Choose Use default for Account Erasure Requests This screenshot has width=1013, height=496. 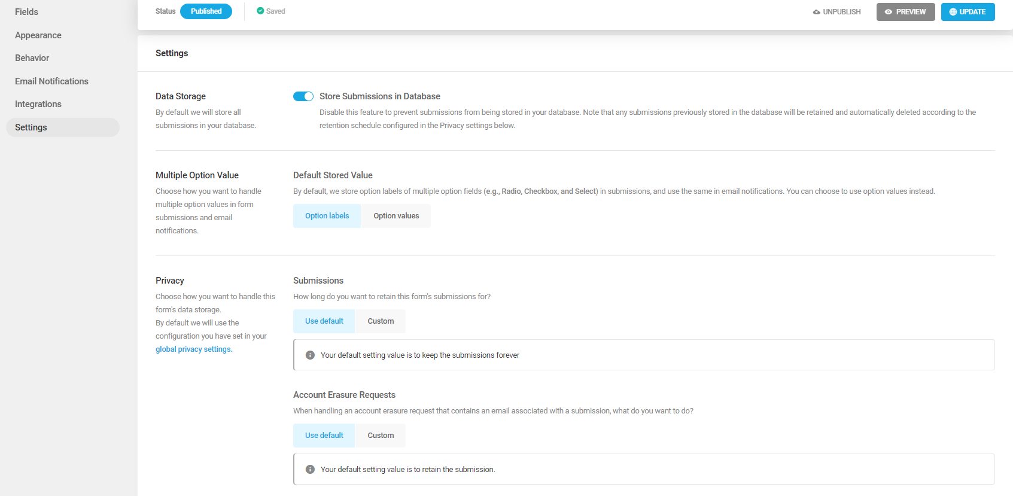point(324,436)
